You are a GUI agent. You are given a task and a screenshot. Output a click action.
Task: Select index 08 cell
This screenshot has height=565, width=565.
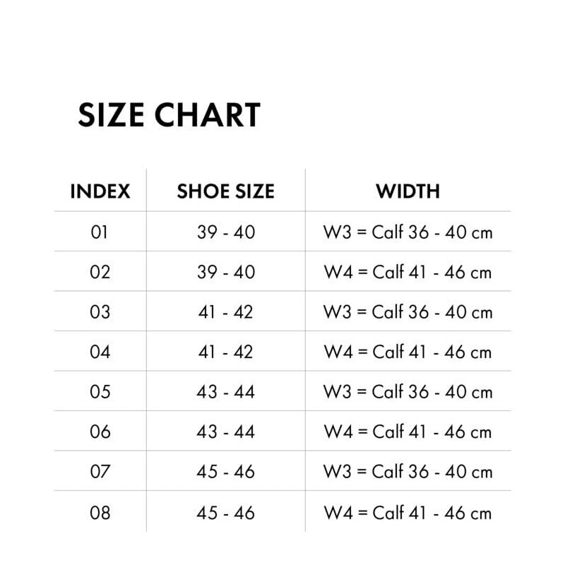click(100, 512)
